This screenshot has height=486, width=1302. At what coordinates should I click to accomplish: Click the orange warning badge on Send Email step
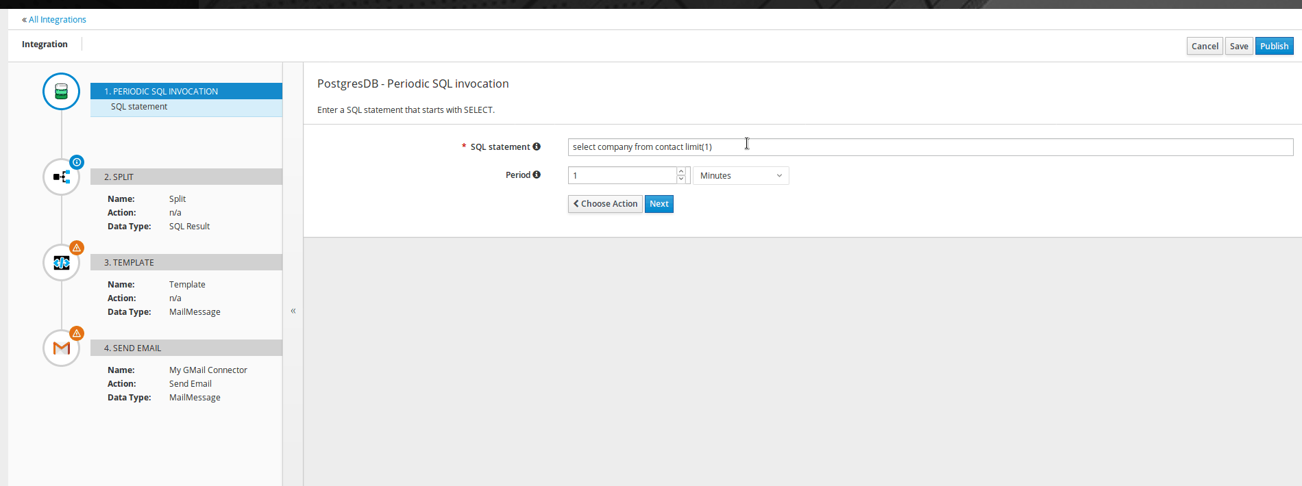click(x=77, y=333)
